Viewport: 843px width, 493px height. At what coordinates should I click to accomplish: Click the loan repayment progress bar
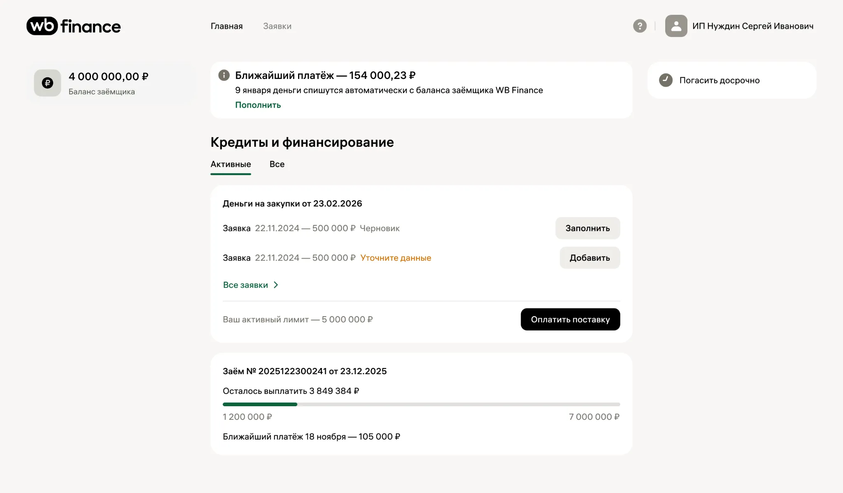421,405
